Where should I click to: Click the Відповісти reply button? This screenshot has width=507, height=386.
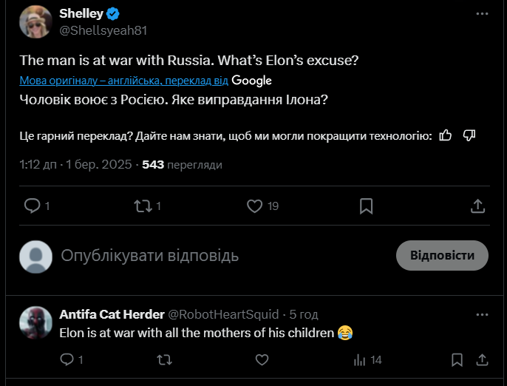442,255
